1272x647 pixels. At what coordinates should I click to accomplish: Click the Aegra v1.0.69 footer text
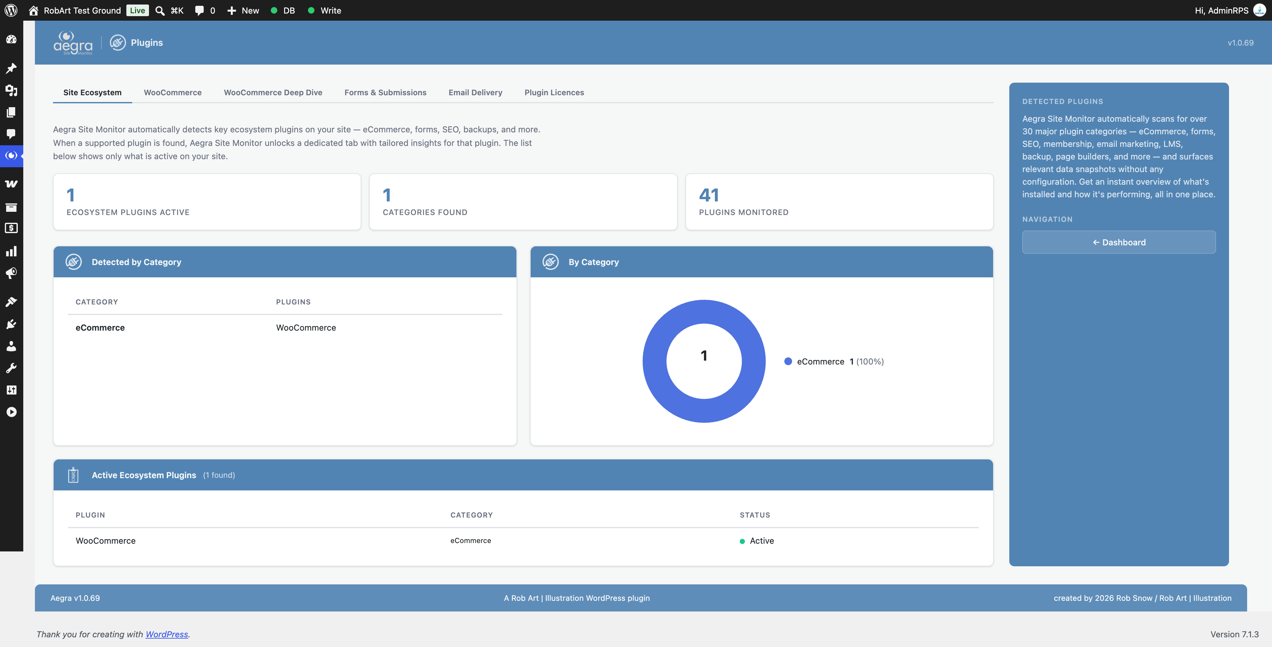point(75,598)
